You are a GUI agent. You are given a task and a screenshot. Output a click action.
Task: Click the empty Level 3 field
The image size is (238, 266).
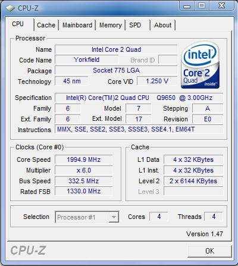point(193,192)
